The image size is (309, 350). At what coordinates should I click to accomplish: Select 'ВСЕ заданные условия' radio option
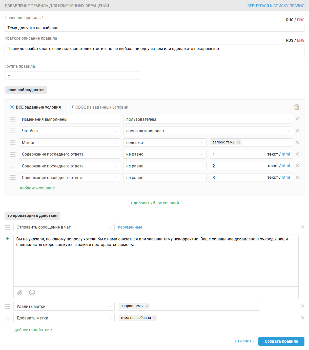12,107
